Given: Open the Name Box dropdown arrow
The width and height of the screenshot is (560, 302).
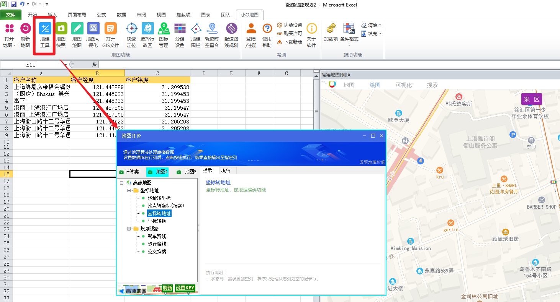Looking at the screenshot, I should click(65, 64).
